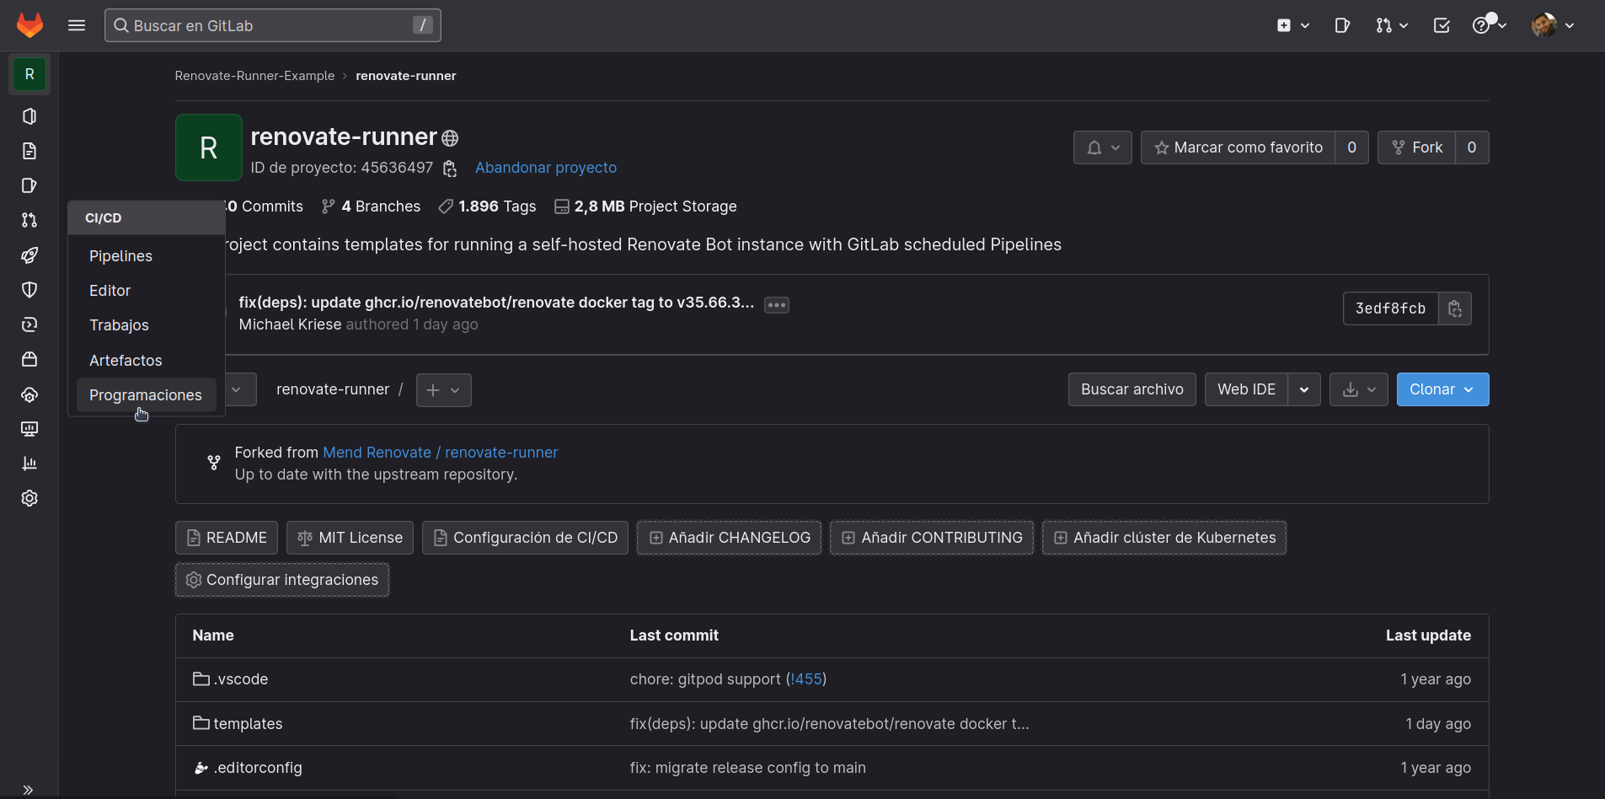Click the CI/CD flyout header
1605x799 pixels.
pos(146,217)
